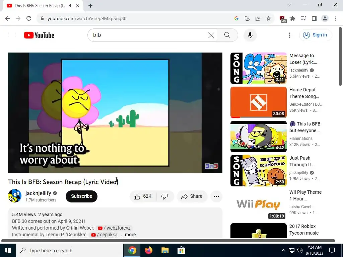Show hidden system tray icons
The height and width of the screenshot is (257, 343).
coord(283,250)
